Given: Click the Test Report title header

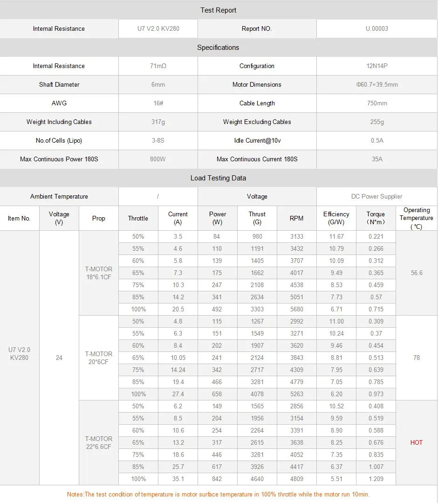Looking at the screenshot, I should point(218,10).
